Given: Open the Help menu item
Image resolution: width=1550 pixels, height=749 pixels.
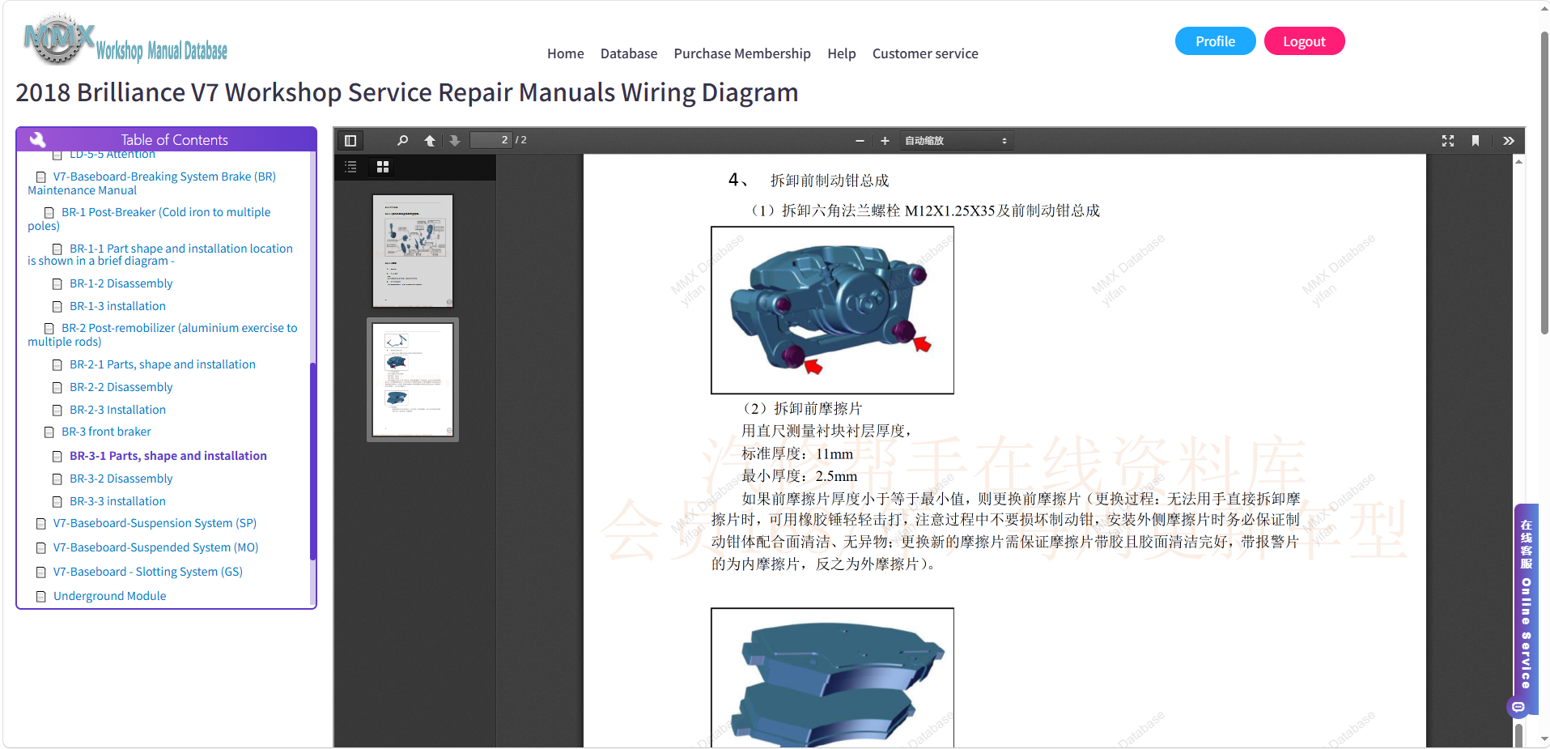Looking at the screenshot, I should pyautogui.click(x=842, y=53).
